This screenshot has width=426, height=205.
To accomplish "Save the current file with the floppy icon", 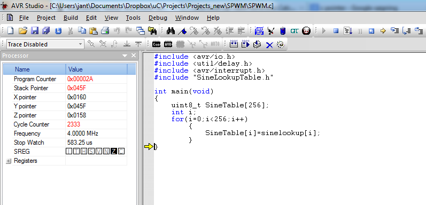I will [35, 30].
